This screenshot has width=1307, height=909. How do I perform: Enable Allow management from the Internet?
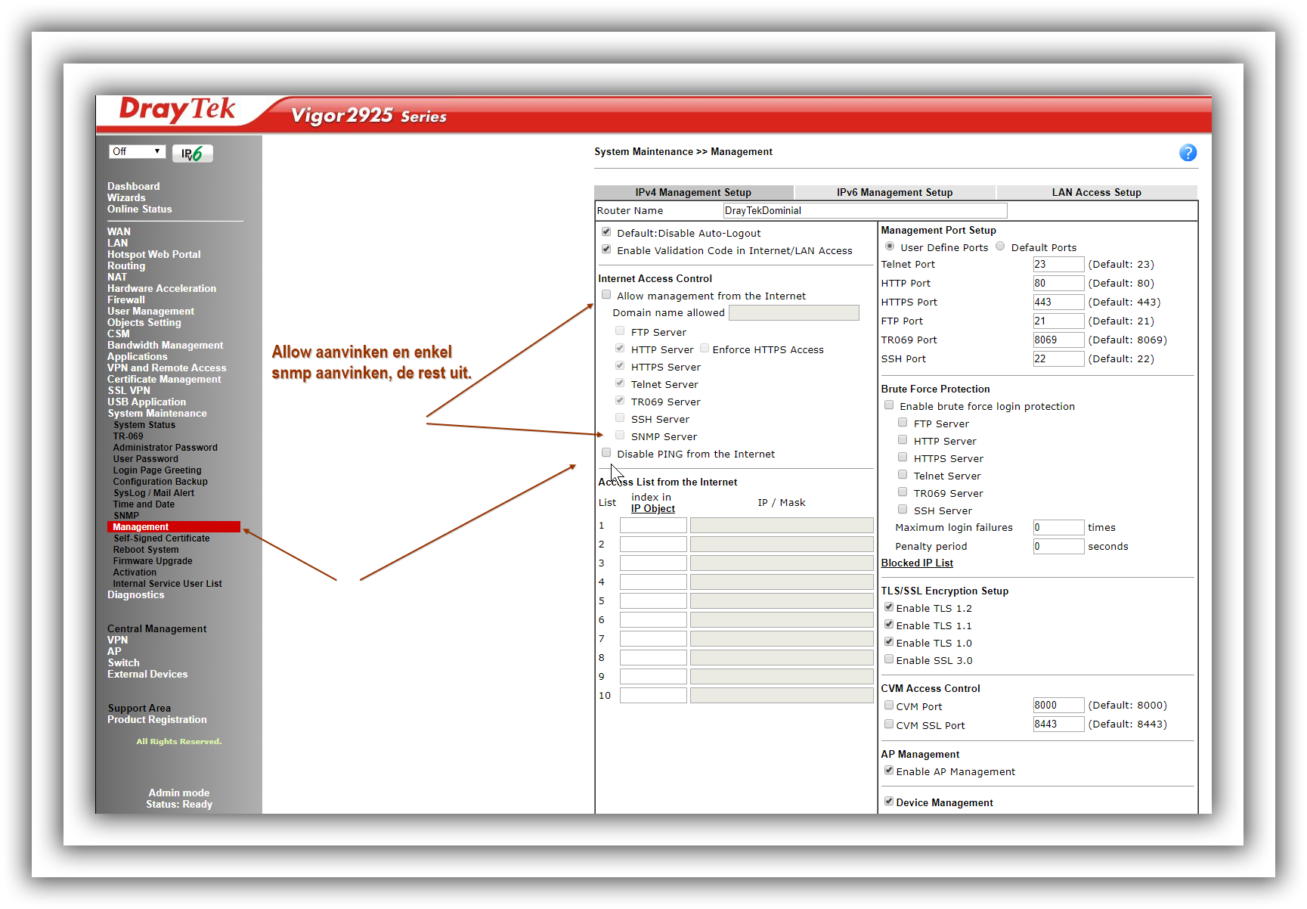(606, 295)
